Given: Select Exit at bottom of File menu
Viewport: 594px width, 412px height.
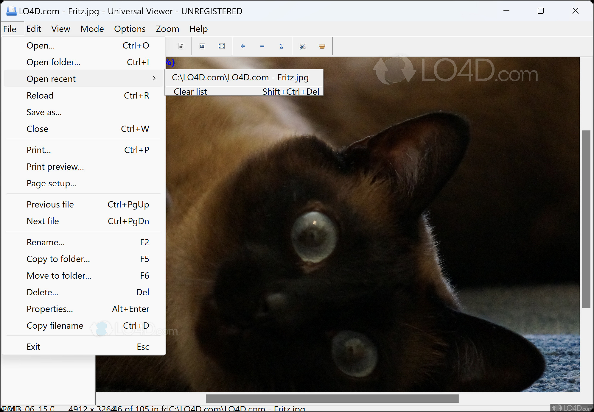Looking at the screenshot, I should point(33,347).
